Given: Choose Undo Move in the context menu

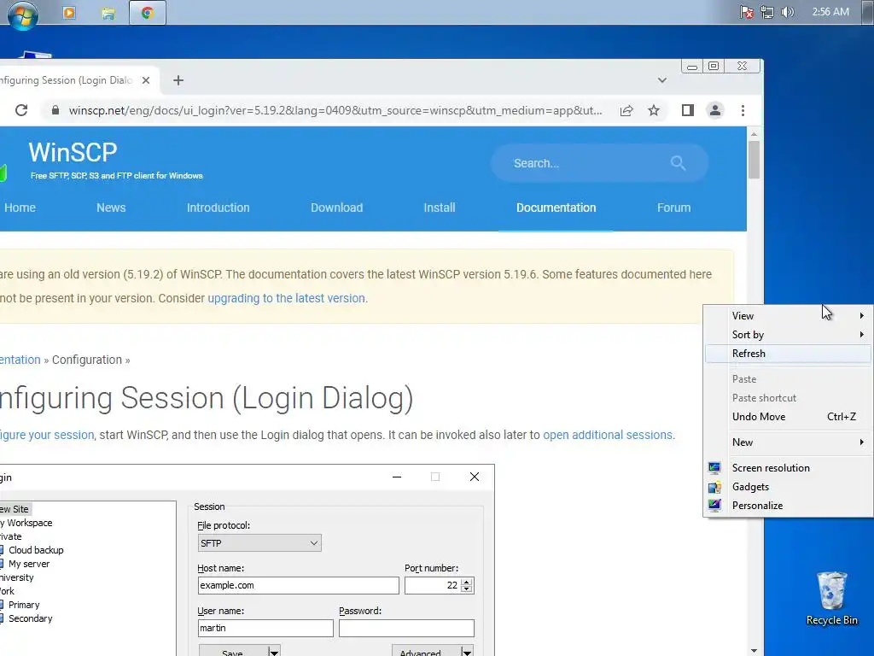Looking at the screenshot, I should tap(788, 417).
